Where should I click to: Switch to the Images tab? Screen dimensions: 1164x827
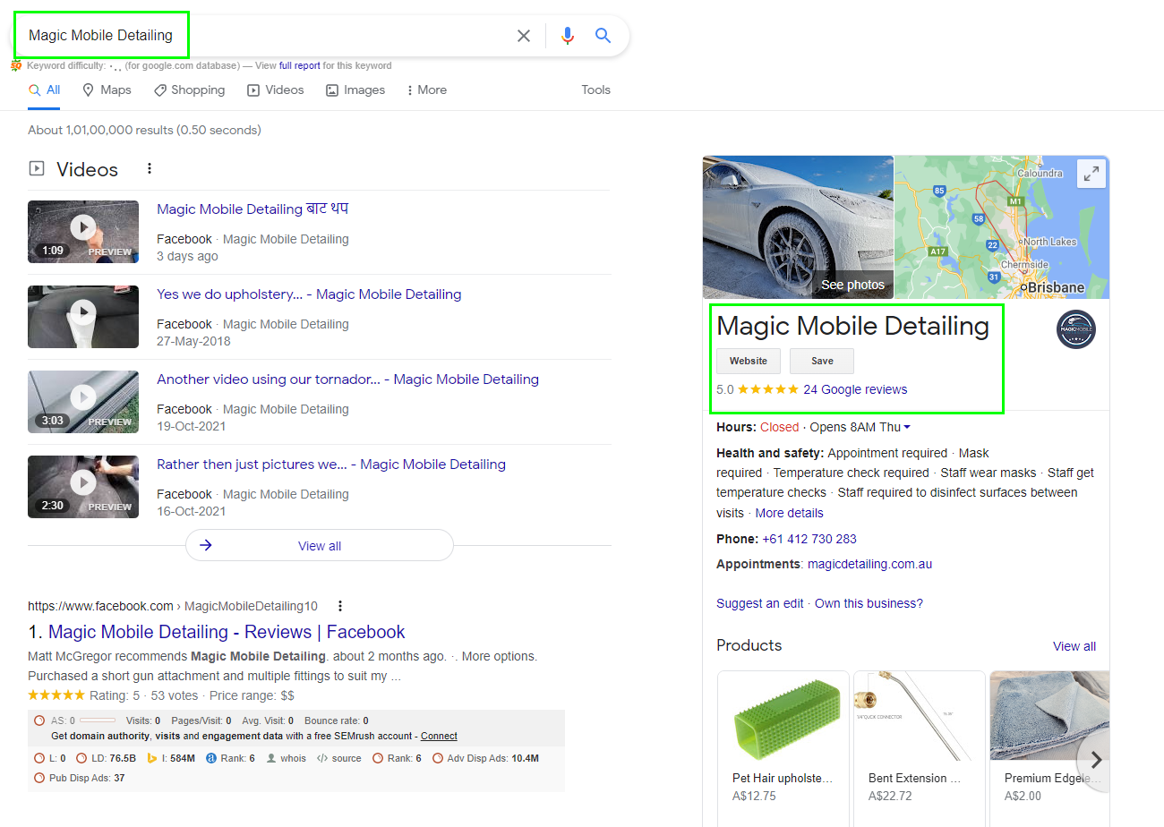[355, 90]
